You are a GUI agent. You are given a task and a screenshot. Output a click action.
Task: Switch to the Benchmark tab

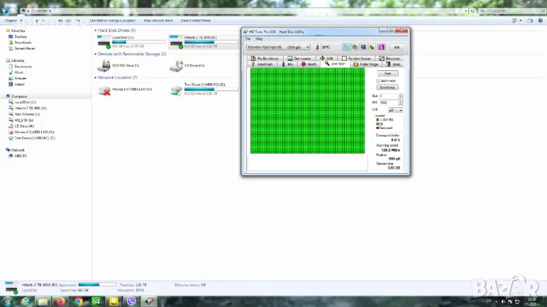[262, 64]
